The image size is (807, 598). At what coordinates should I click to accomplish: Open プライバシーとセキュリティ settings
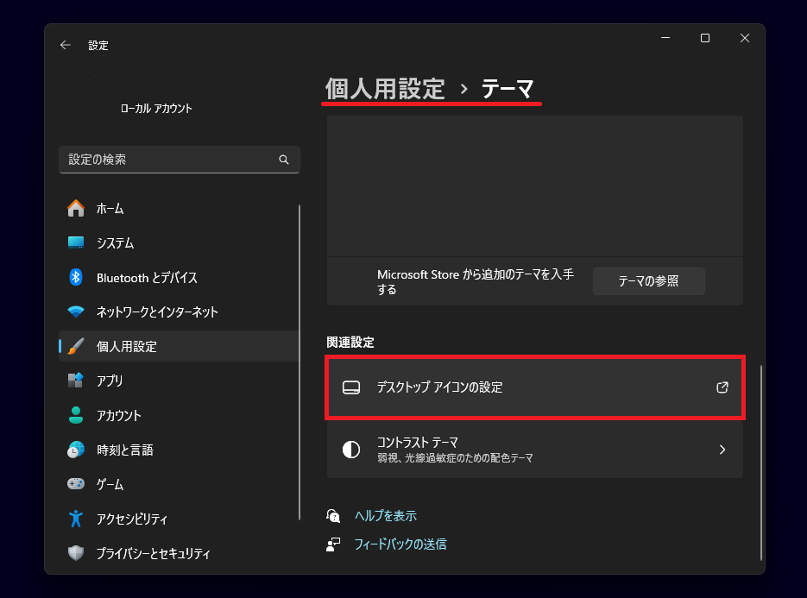(179, 553)
